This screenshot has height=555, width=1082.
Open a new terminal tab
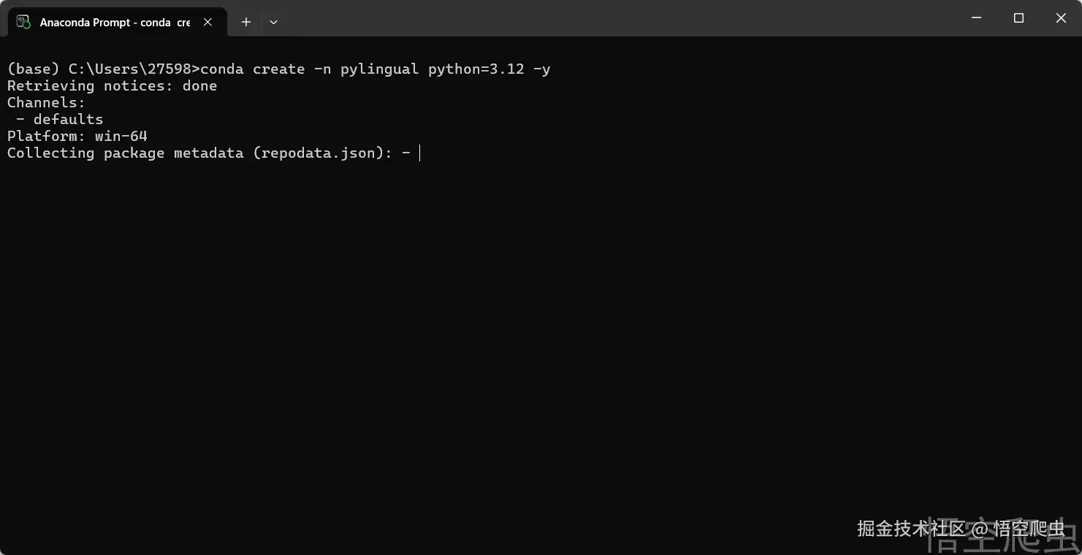(246, 22)
